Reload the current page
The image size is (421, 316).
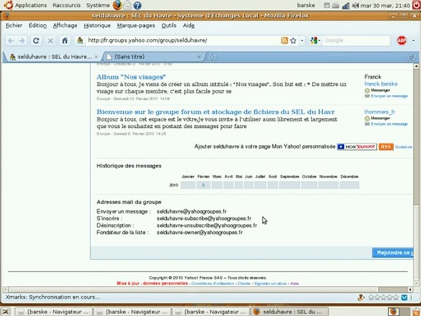tap(36, 40)
